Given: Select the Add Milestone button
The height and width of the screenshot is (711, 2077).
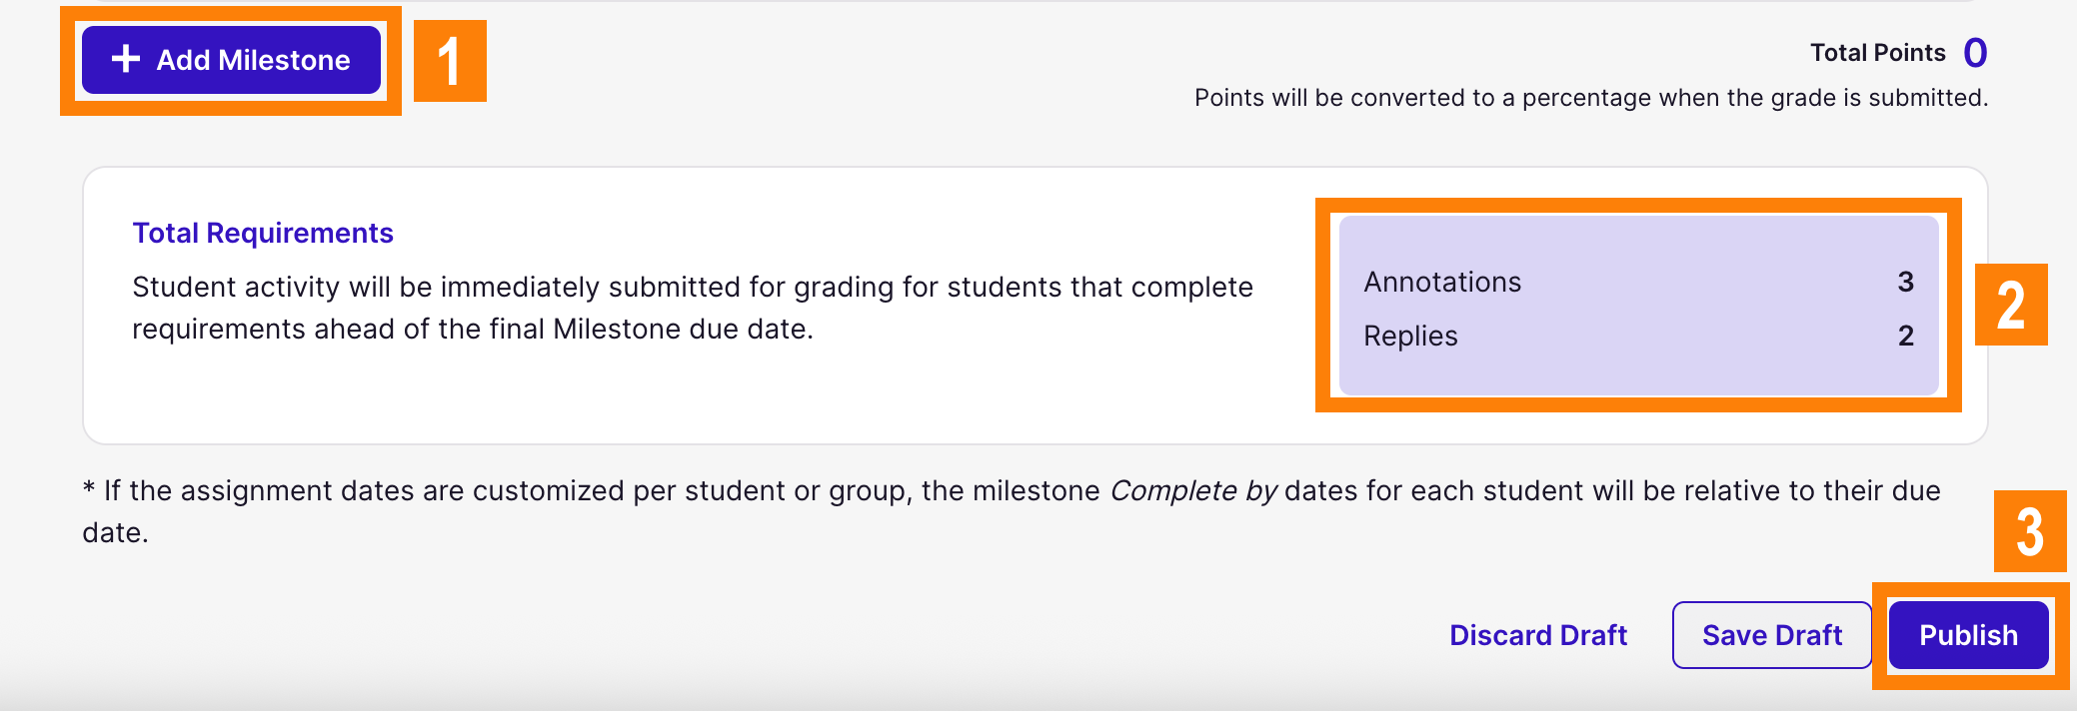Looking at the screenshot, I should pyautogui.click(x=230, y=60).
